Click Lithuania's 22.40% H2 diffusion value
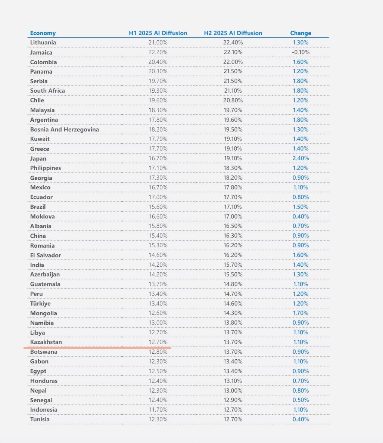The height and width of the screenshot is (443, 383). 233,43
